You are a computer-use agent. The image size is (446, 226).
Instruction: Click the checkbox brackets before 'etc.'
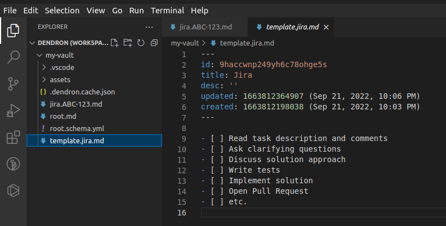pyautogui.click(x=217, y=202)
